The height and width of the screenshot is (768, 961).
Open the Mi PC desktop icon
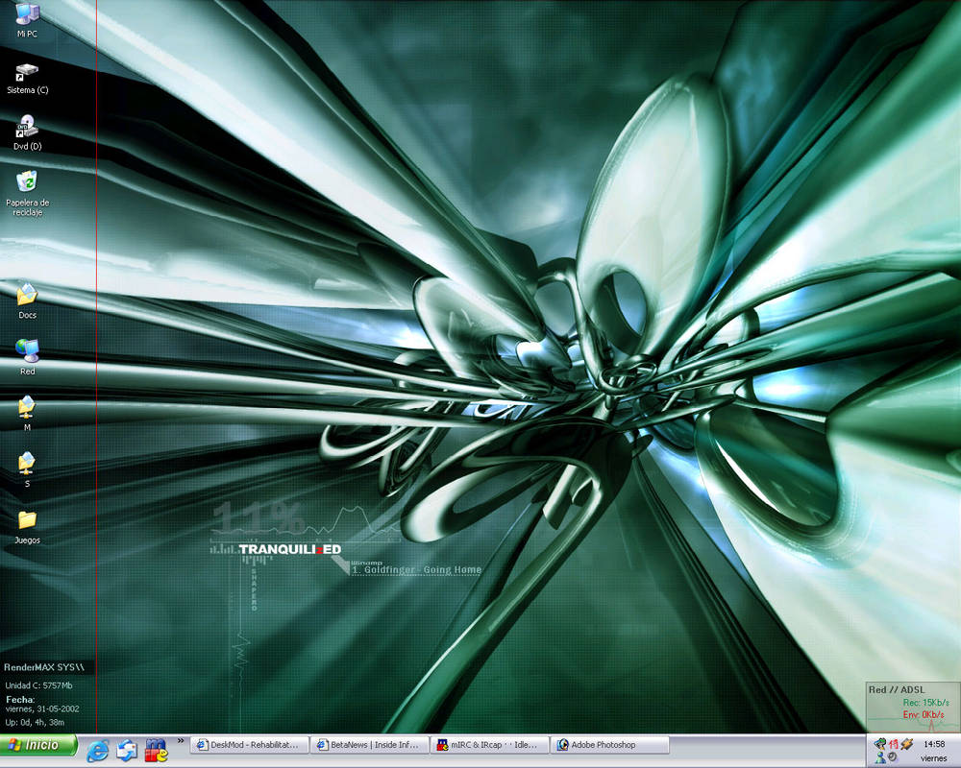27,19
